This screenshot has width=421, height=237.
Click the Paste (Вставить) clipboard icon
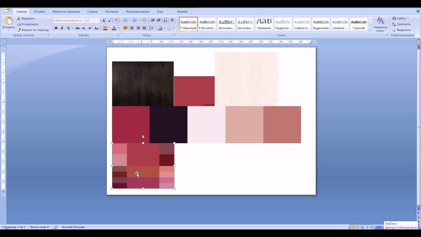[x=9, y=21]
